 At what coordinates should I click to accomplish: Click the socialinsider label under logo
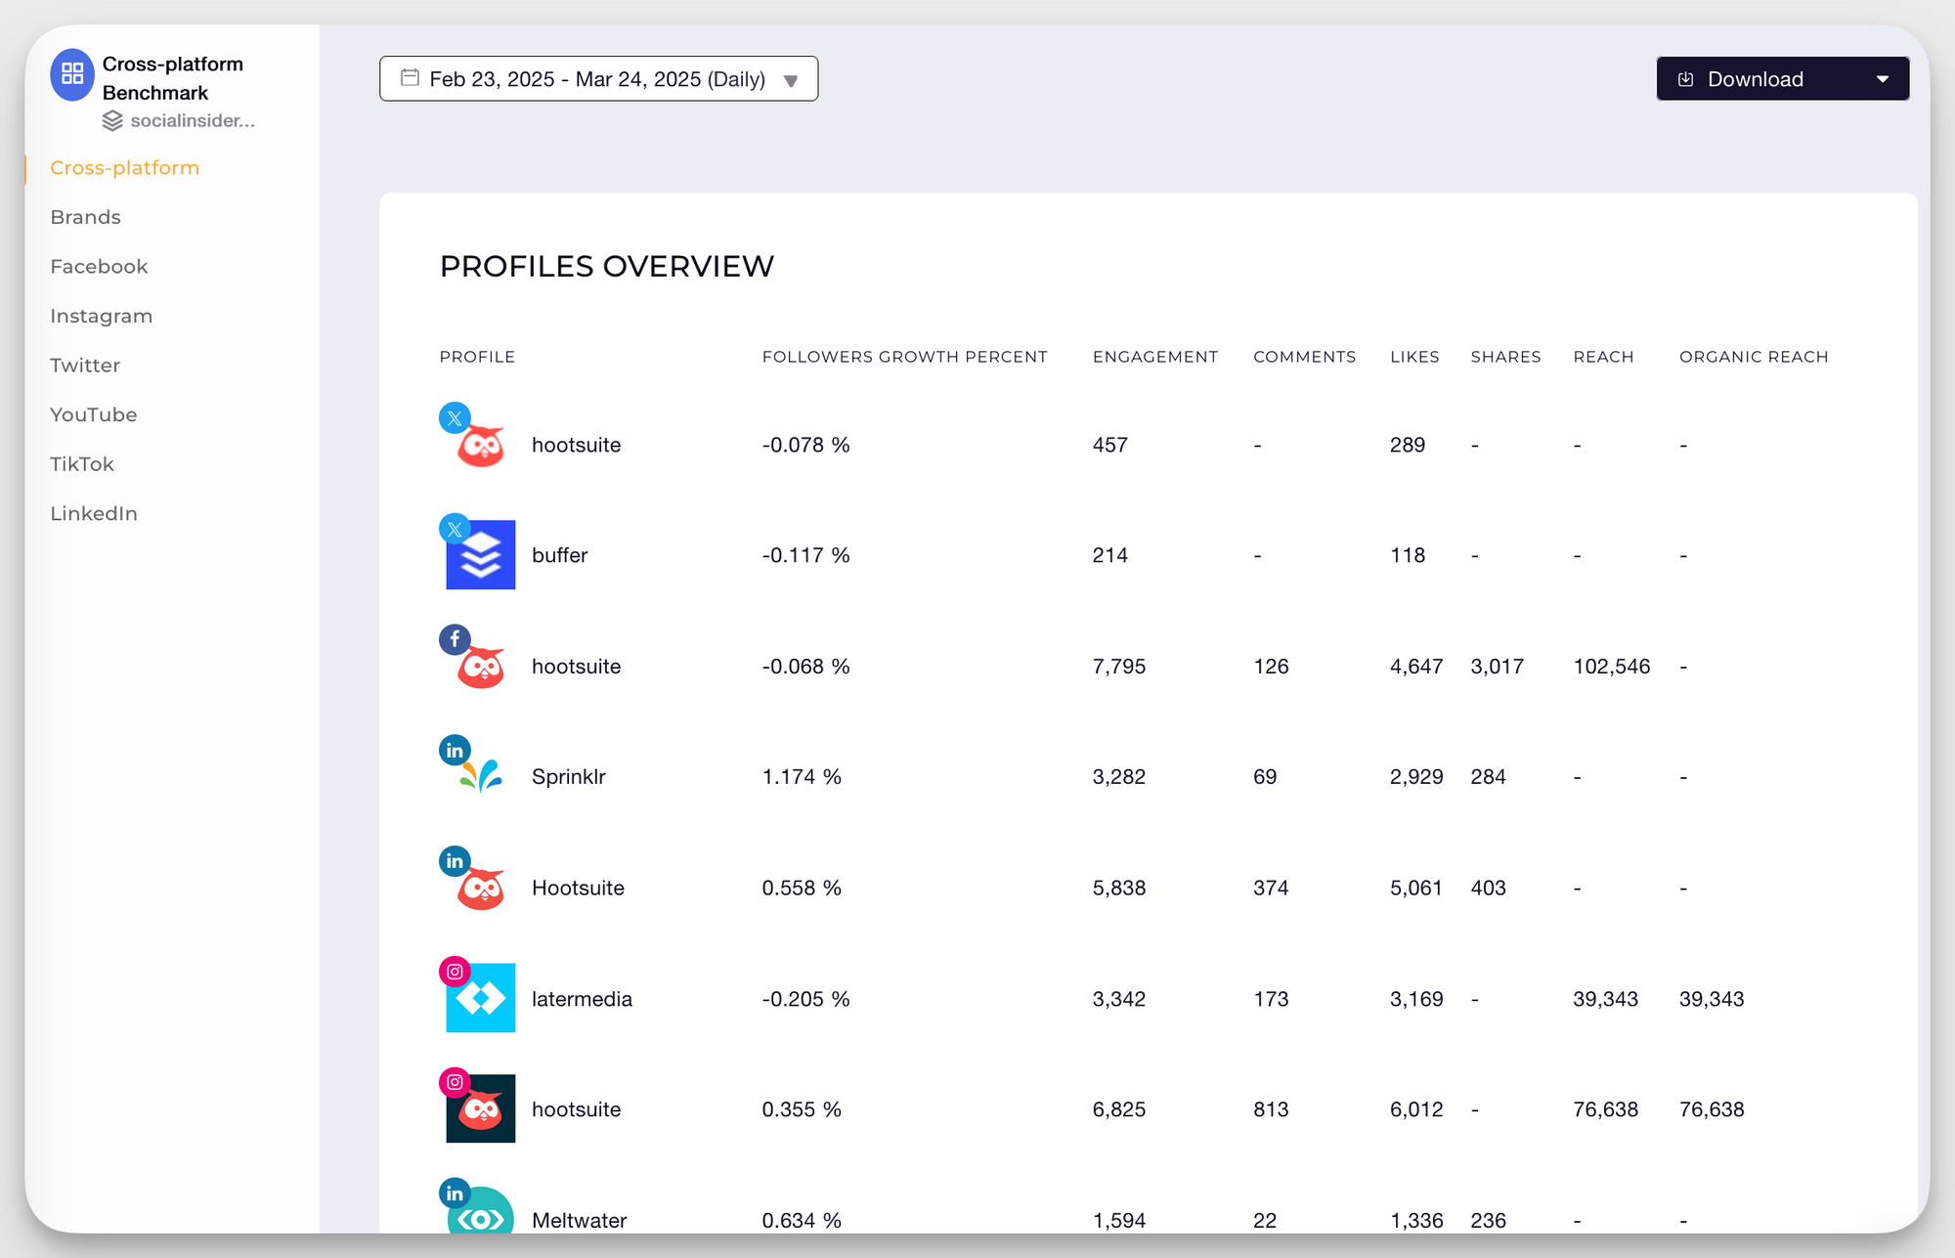pos(191,119)
